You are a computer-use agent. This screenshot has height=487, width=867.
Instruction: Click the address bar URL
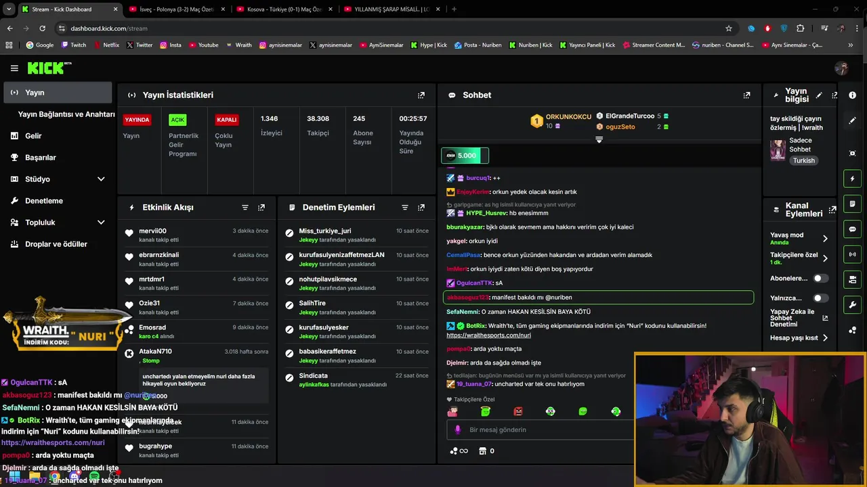(109, 28)
